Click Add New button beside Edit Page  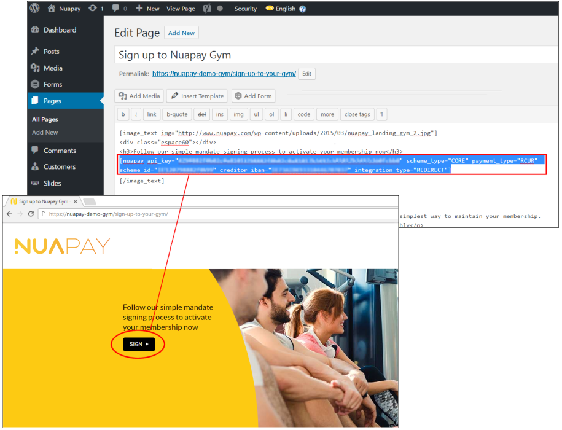point(181,33)
